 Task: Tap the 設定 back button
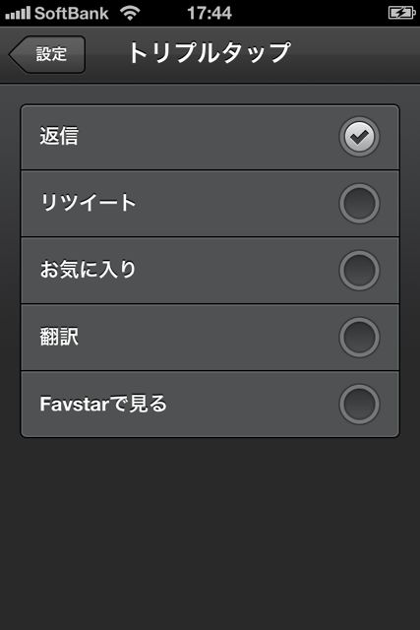[x=46, y=54]
